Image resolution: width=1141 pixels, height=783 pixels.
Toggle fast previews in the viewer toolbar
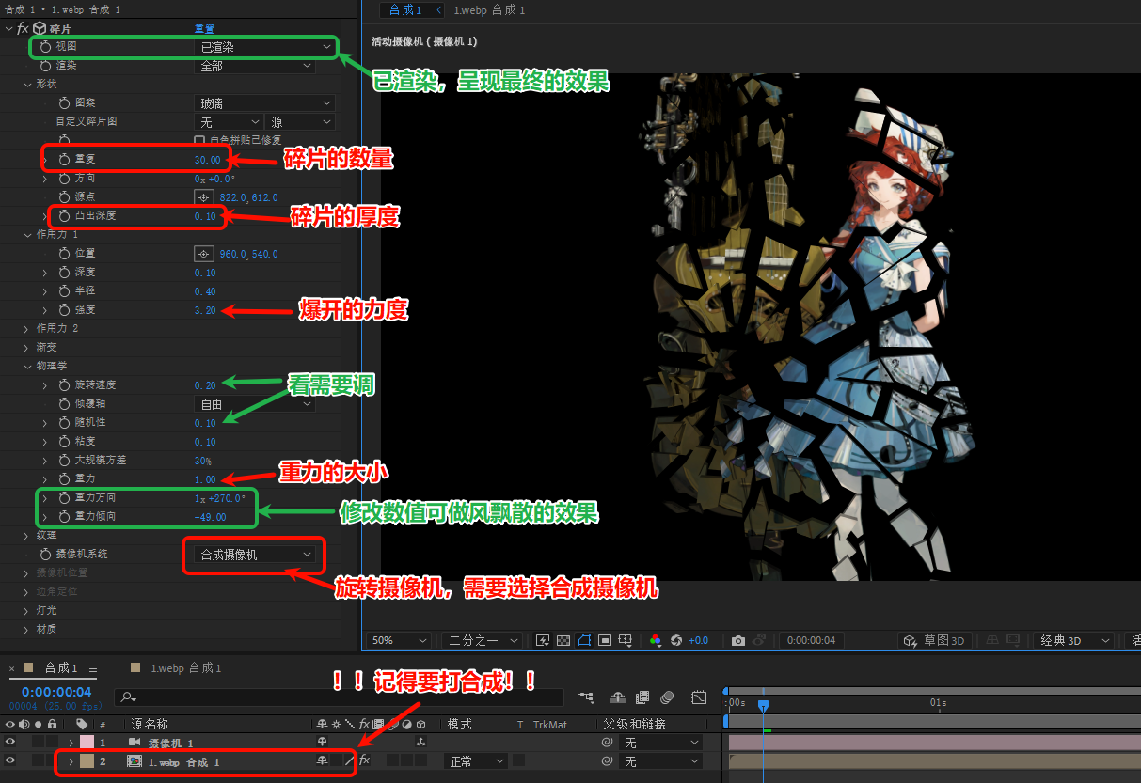coord(543,641)
